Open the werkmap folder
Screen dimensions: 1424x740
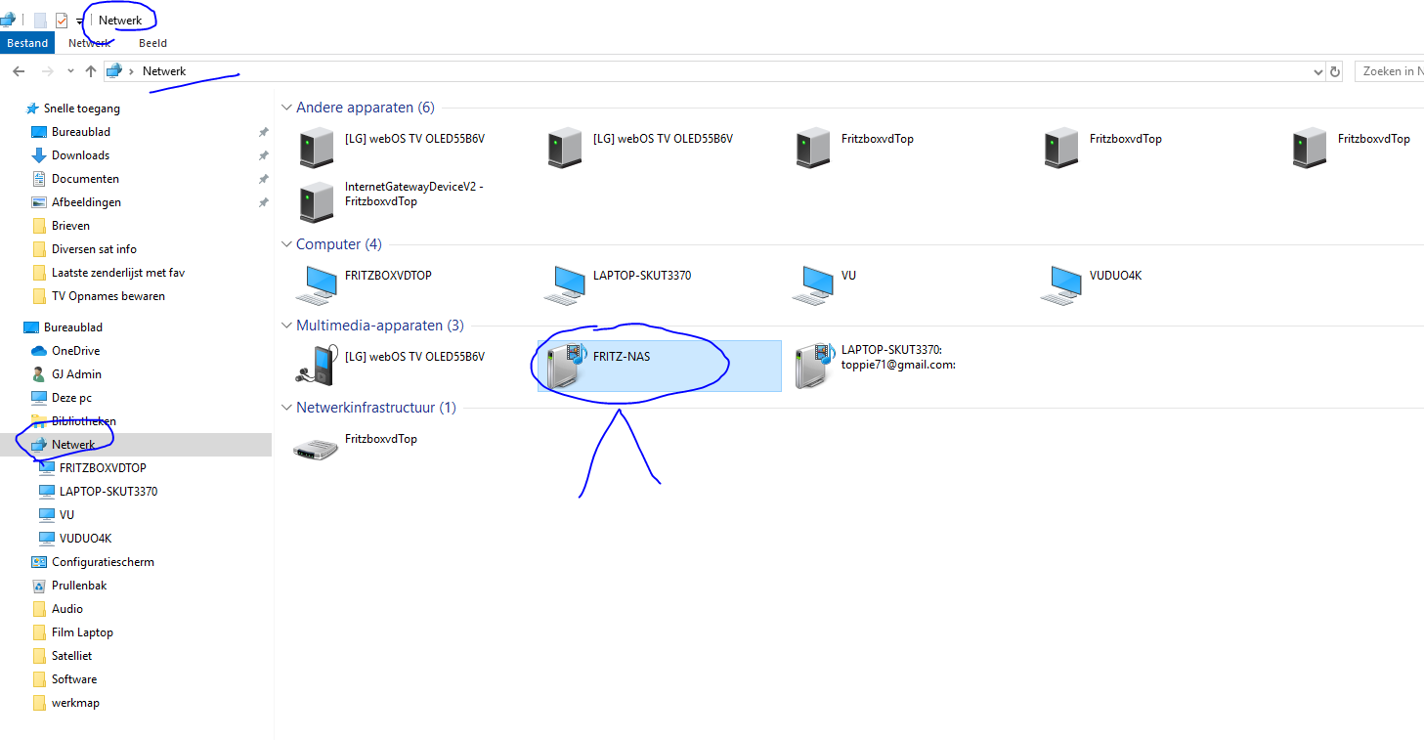click(x=75, y=703)
